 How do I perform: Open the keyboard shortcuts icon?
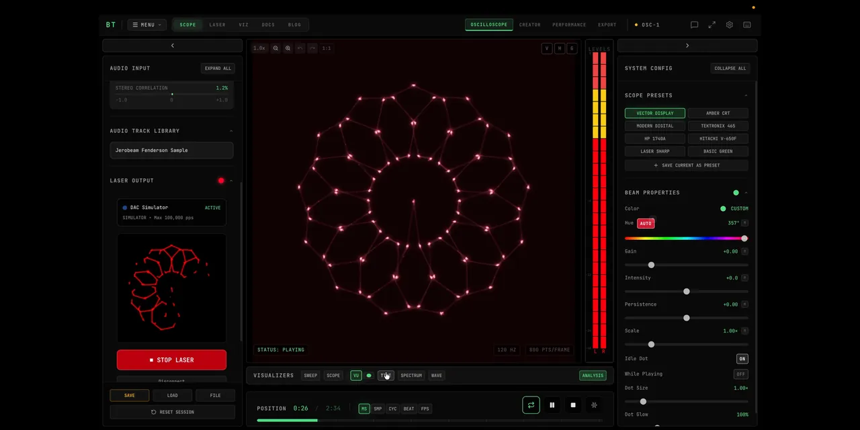(x=746, y=25)
